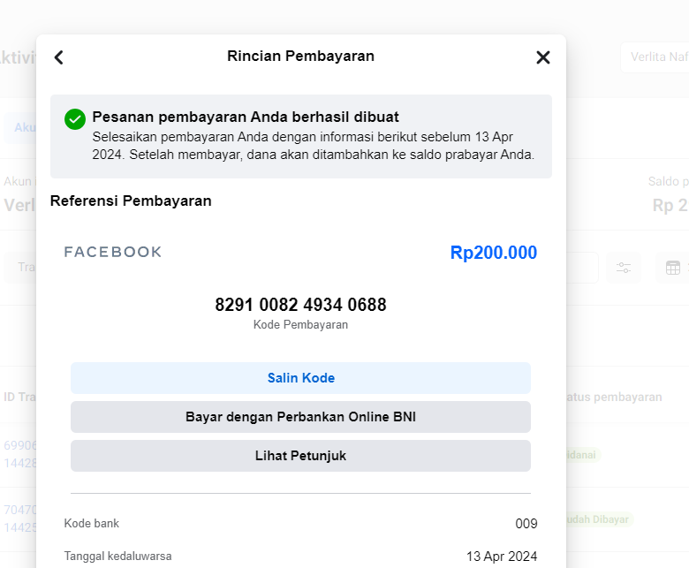The image size is (689, 568).
Task: Click the Kode bank value 009
Action: coord(526,524)
